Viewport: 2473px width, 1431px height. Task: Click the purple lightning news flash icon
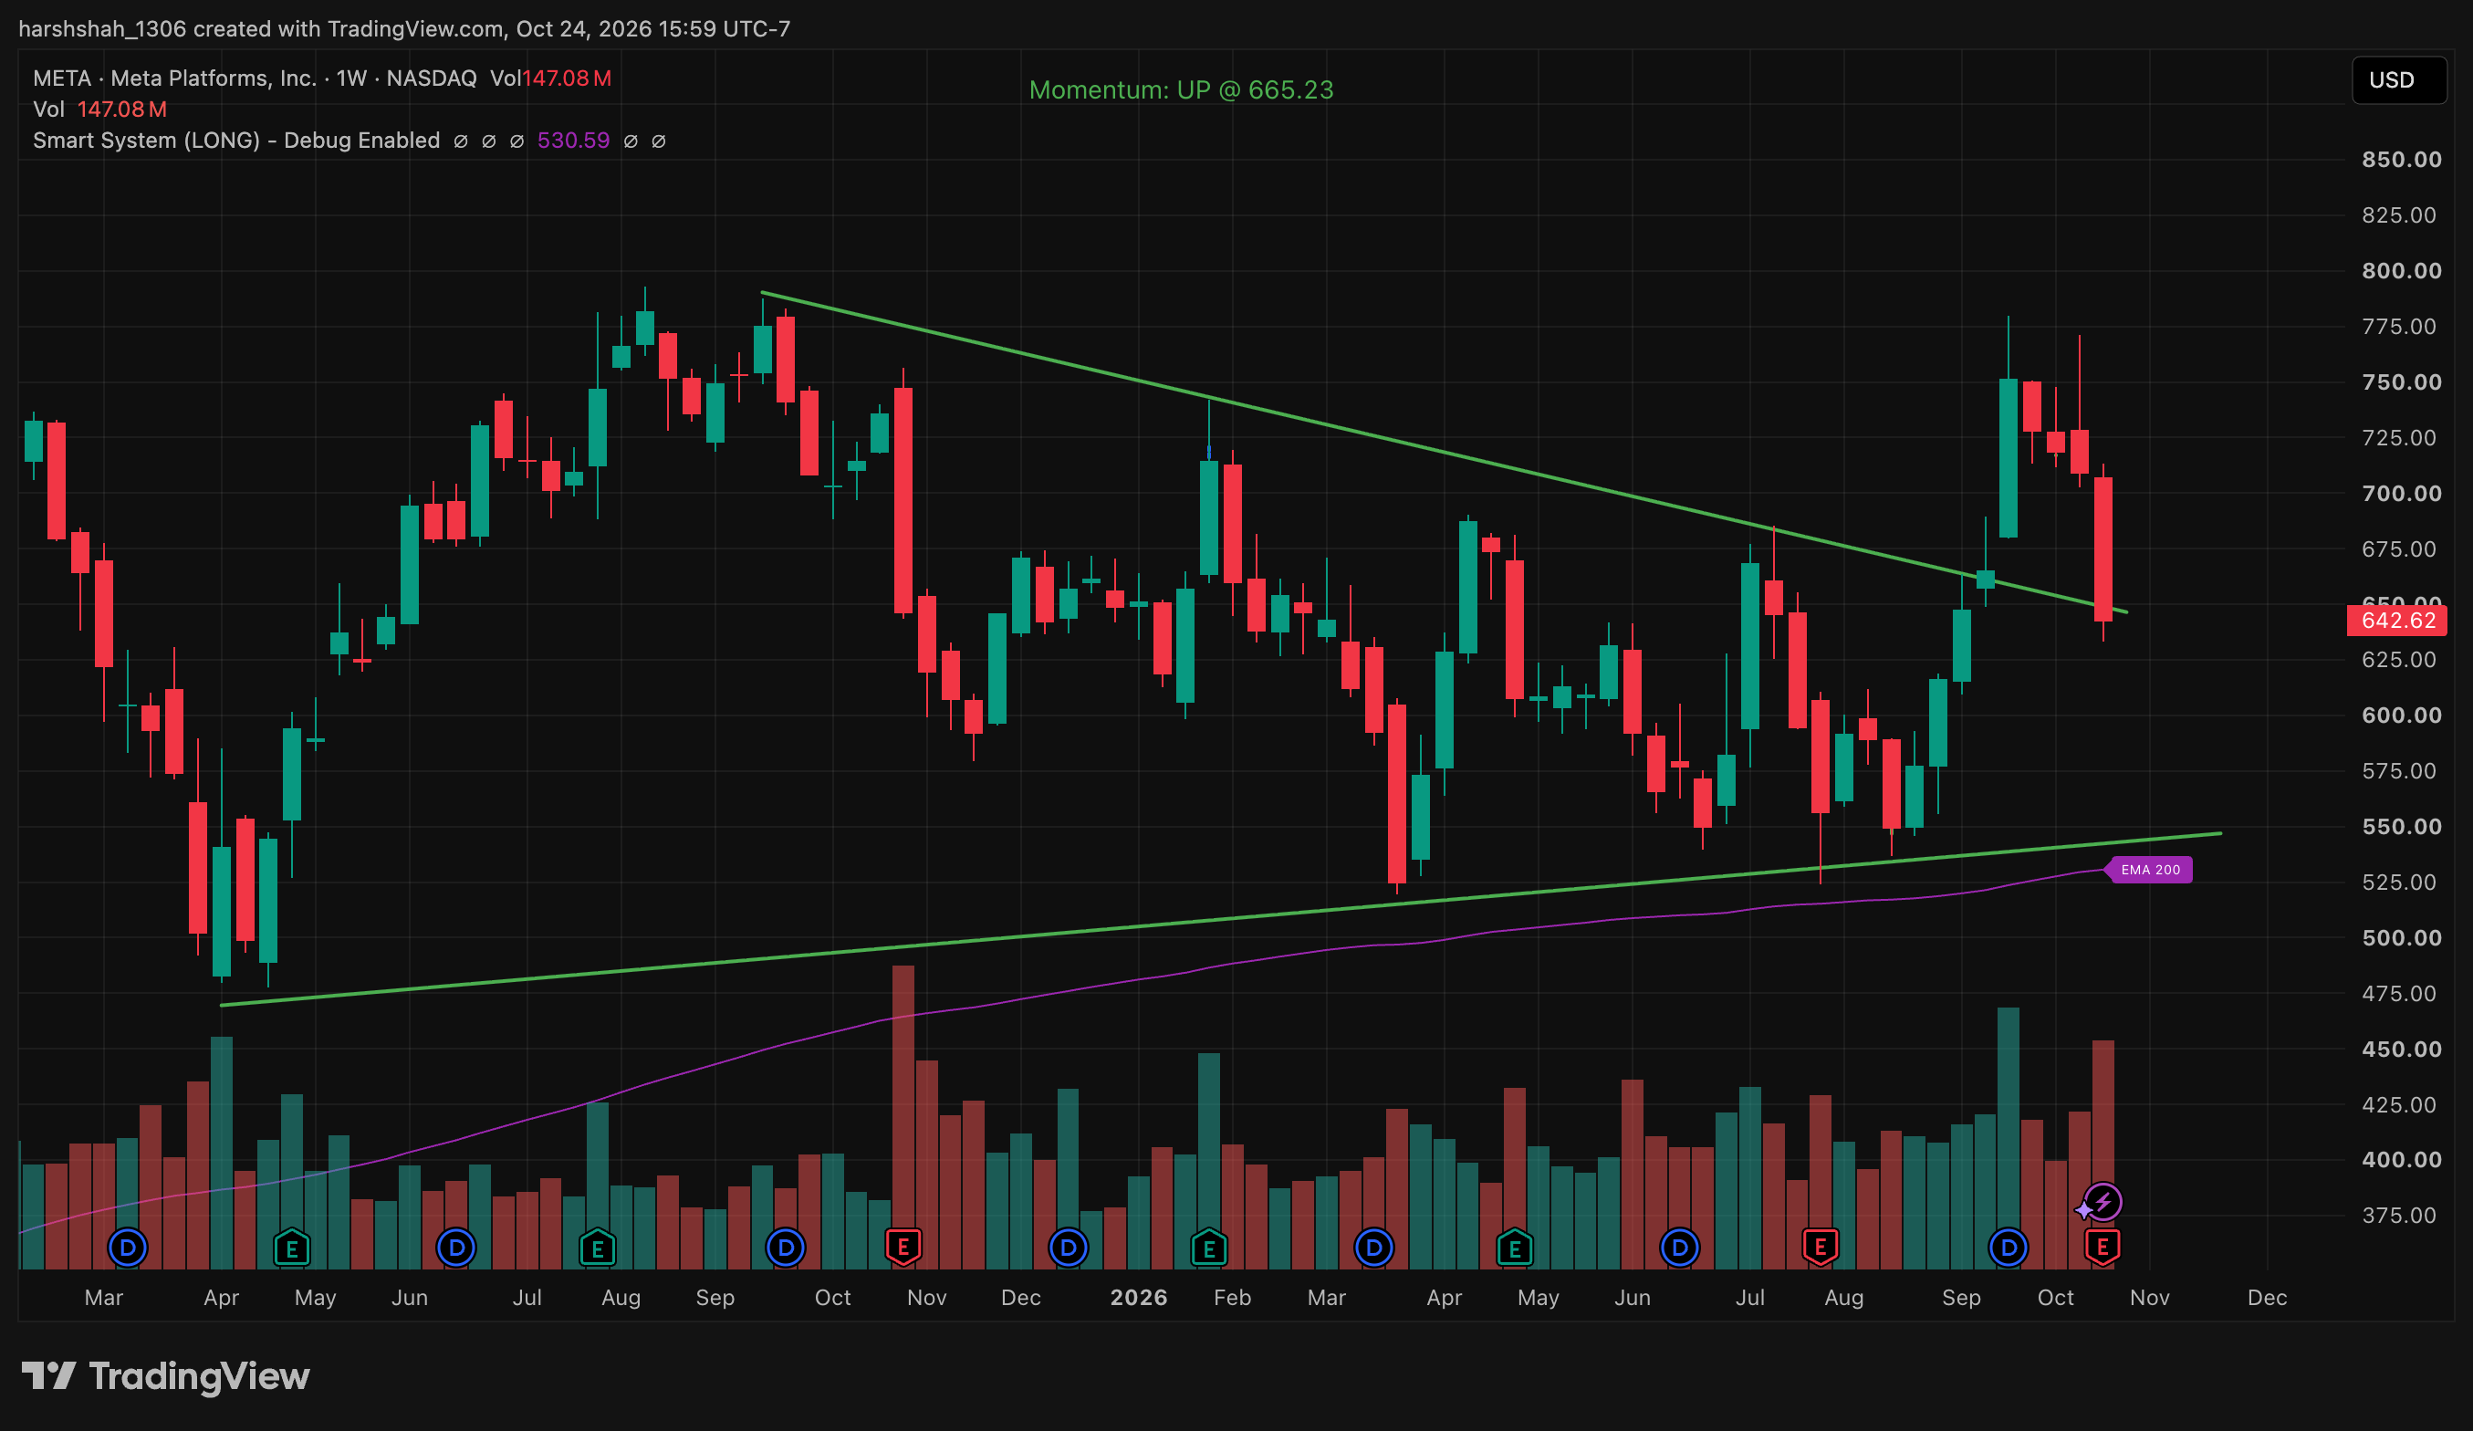pos(2103,1202)
